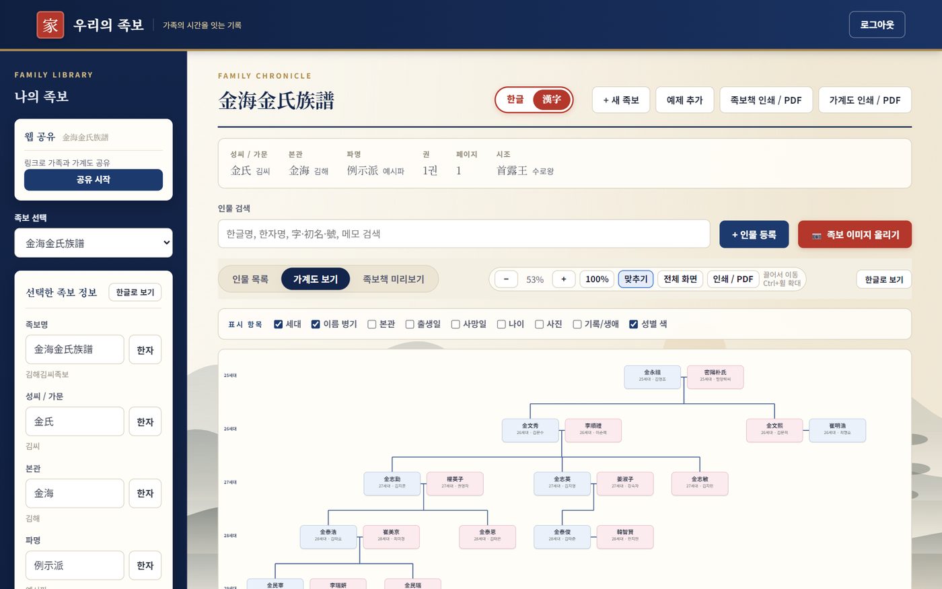Screen dimensions: 942x589
Task: Click the 족보명 input field
Action: [75, 349]
